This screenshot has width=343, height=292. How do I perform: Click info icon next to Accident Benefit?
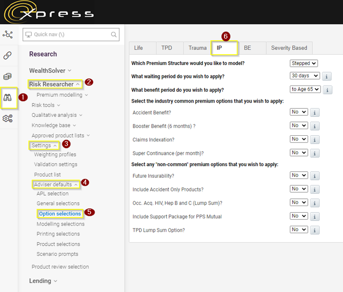[x=316, y=113]
